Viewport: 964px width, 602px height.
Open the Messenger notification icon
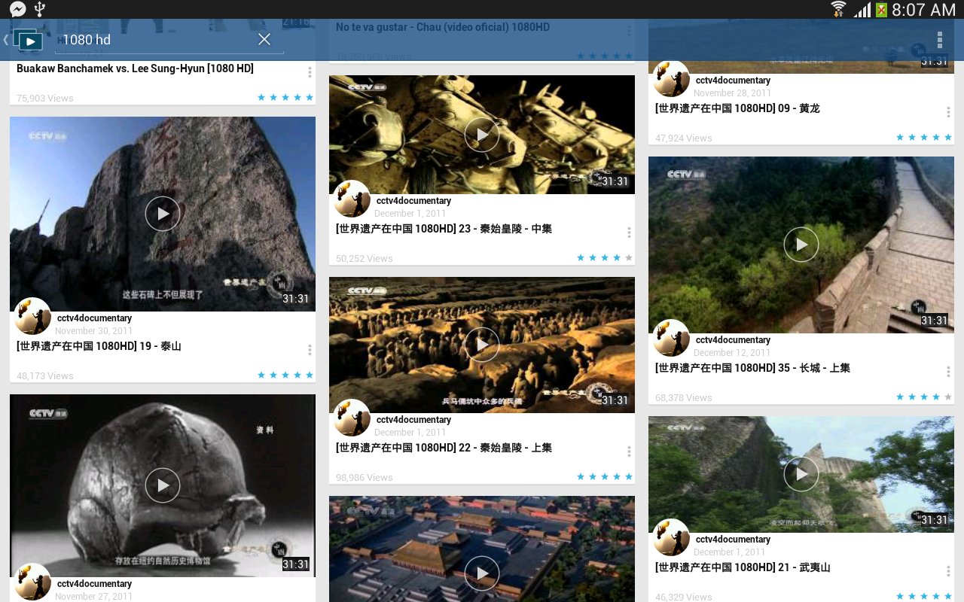tap(17, 9)
